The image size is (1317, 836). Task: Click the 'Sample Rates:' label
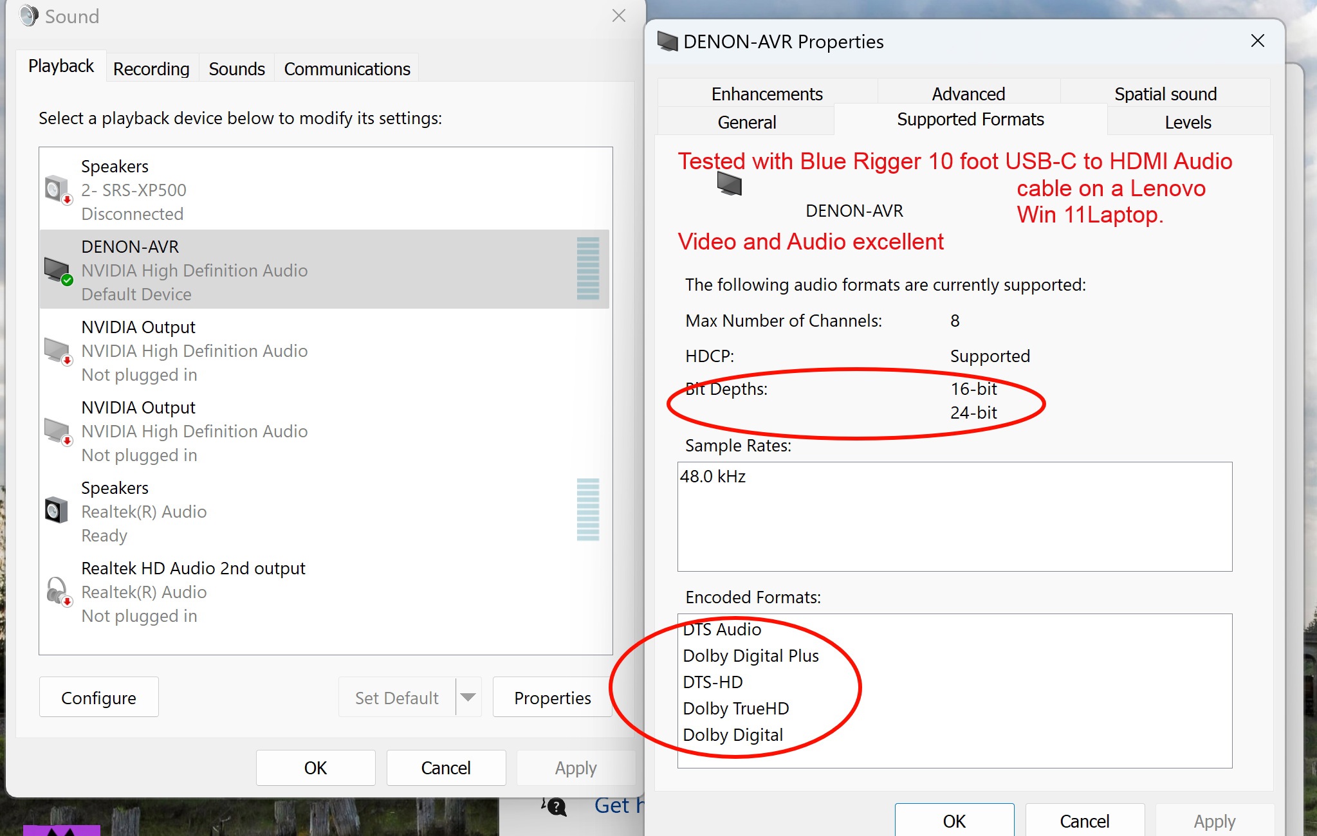coord(738,446)
